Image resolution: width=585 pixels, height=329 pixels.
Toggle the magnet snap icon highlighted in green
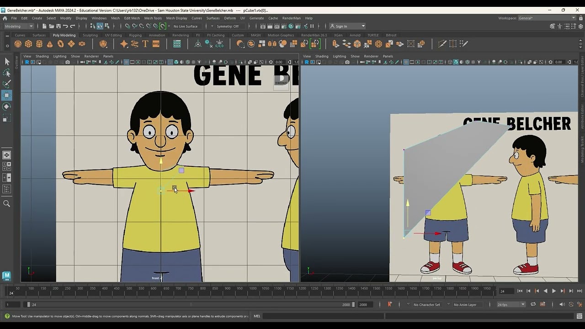162,26
